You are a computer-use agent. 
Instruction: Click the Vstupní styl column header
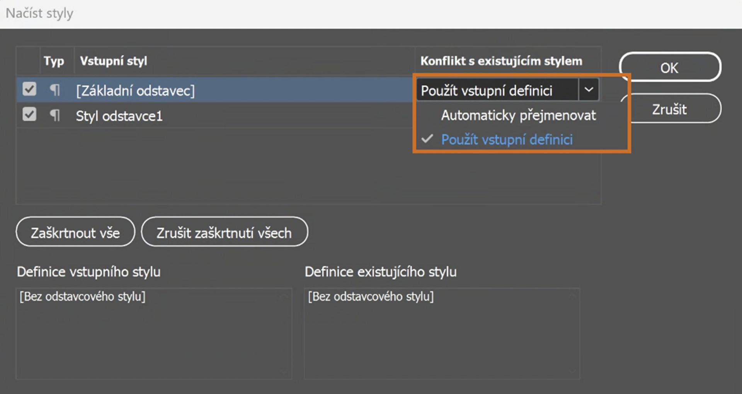click(x=114, y=61)
